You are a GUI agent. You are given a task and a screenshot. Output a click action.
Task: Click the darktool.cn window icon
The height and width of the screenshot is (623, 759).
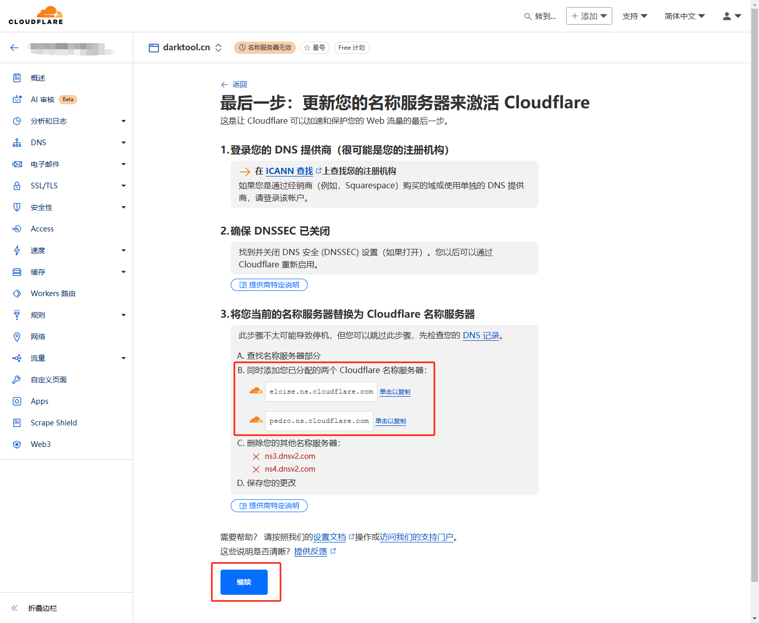pyautogui.click(x=154, y=48)
